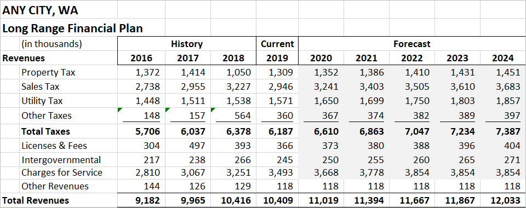Select Total Taxes 2021 value 6,863

pyautogui.click(x=371, y=131)
